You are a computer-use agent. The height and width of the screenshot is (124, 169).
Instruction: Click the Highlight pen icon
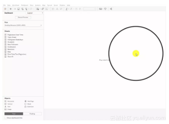(x=66, y=9)
